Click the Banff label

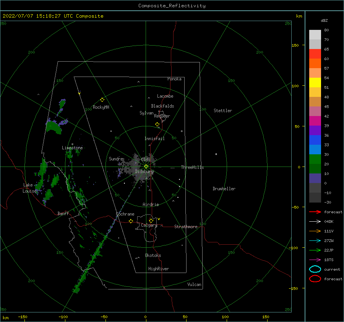click(x=63, y=214)
